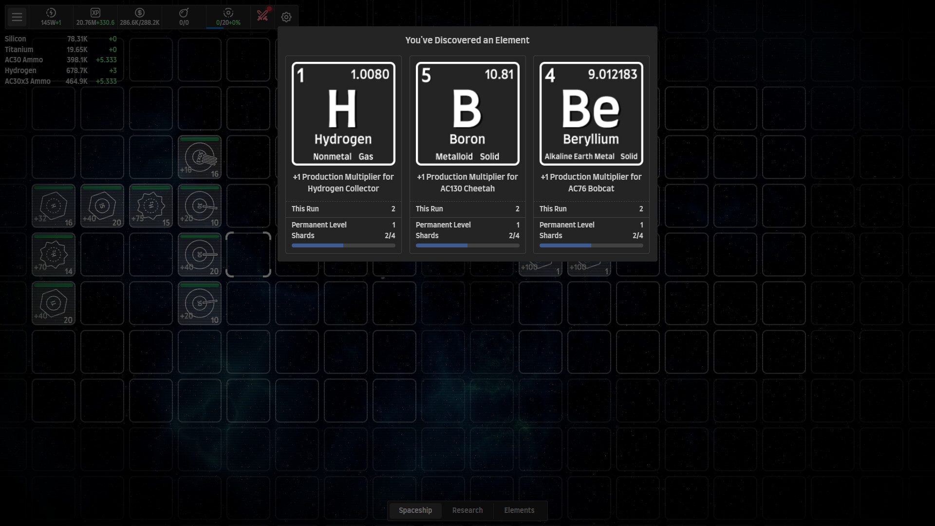
Task: Open the hamburger main menu
Action: (x=17, y=17)
